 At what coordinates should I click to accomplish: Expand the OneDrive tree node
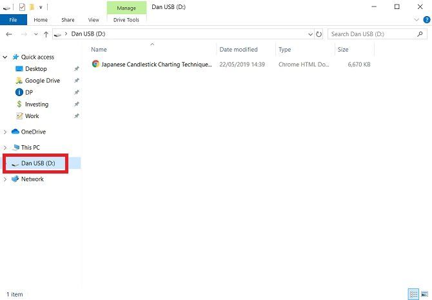pos(6,132)
